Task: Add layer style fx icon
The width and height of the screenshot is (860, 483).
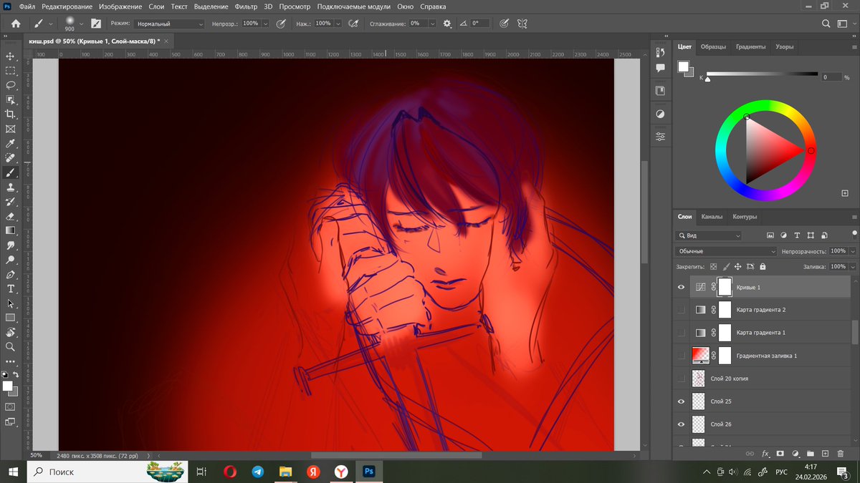Action: pos(765,454)
